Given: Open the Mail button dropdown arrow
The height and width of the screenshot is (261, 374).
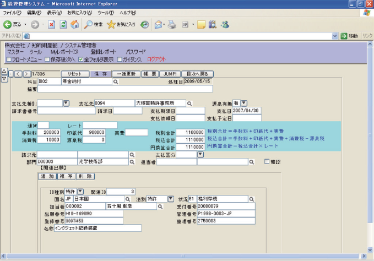Looking at the screenshot, I should coord(164,24).
